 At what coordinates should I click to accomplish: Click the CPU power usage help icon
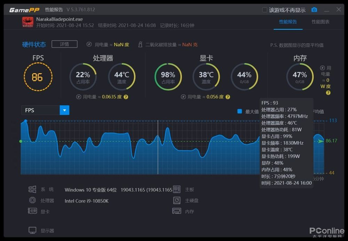coord(126,97)
